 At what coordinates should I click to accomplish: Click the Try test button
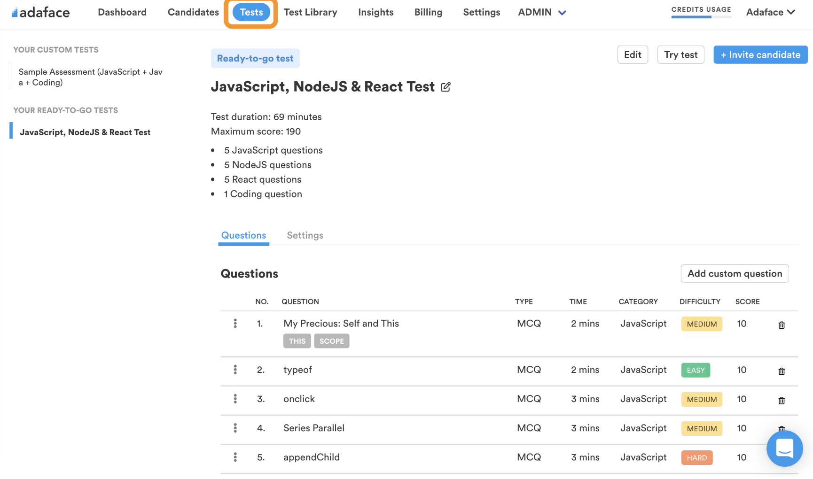(x=680, y=54)
